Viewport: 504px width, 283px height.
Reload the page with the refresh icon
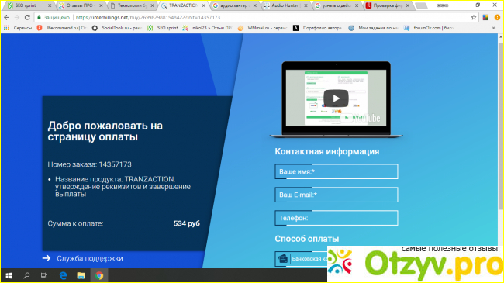coord(27,17)
